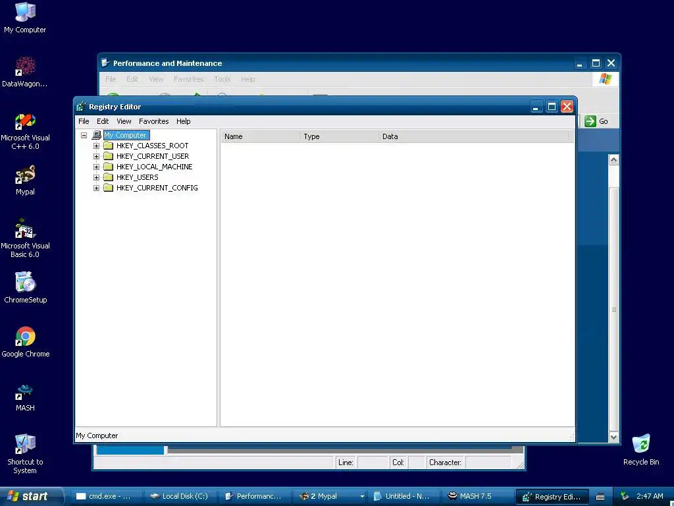Switch to MASH 7.5 taskbar button
The height and width of the screenshot is (506, 674).
(x=478, y=497)
